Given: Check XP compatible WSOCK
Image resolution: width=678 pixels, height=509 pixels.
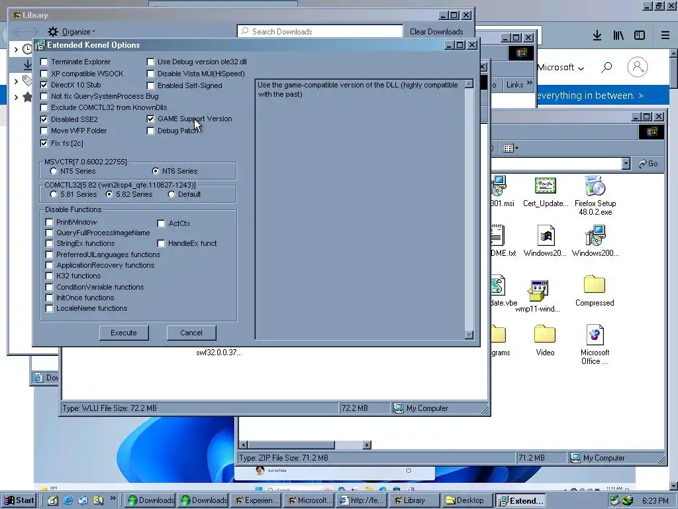Looking at the screenshot, I should (x=44, y=74).
